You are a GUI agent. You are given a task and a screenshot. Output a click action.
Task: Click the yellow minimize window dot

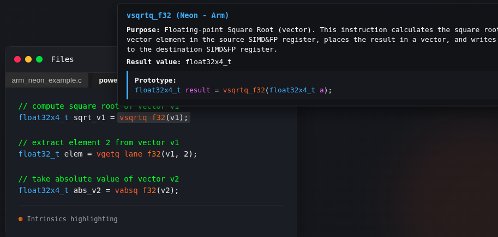tap(28, 59)
